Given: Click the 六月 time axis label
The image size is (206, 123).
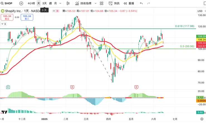Looking at the screenshot, I should [x=153, y=119].
